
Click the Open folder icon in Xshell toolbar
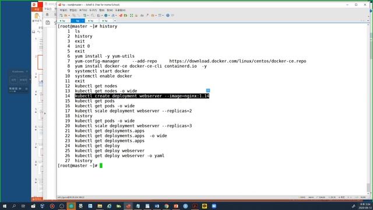66,16
